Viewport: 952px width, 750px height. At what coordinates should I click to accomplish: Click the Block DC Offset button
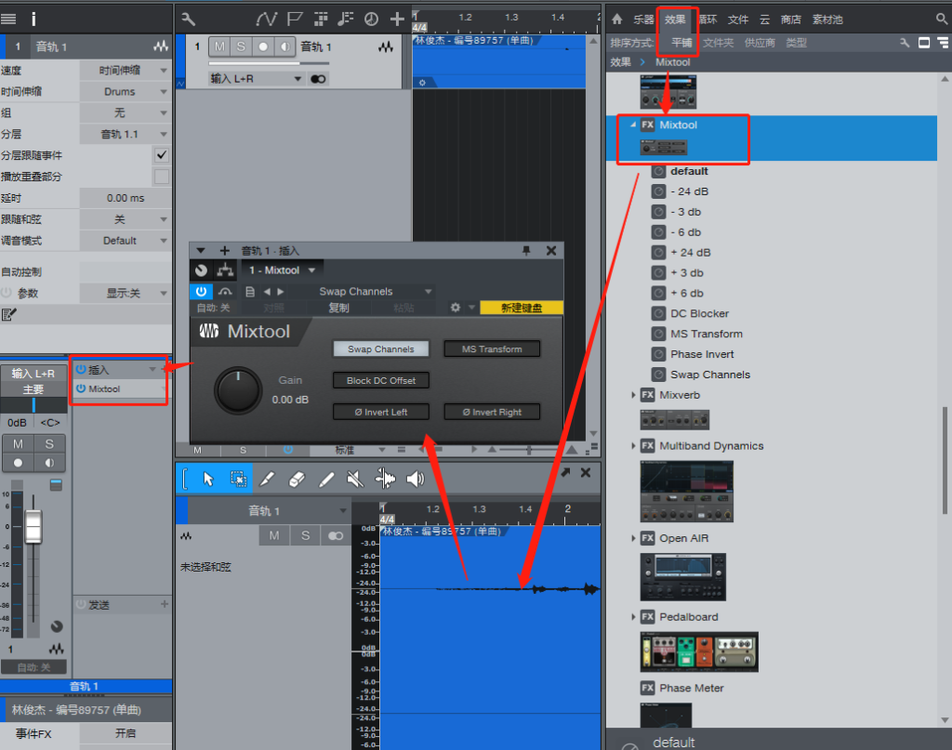(x=380, y=380)
